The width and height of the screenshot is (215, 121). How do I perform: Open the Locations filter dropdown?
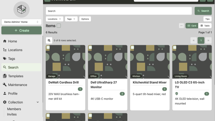click(54, 19)
